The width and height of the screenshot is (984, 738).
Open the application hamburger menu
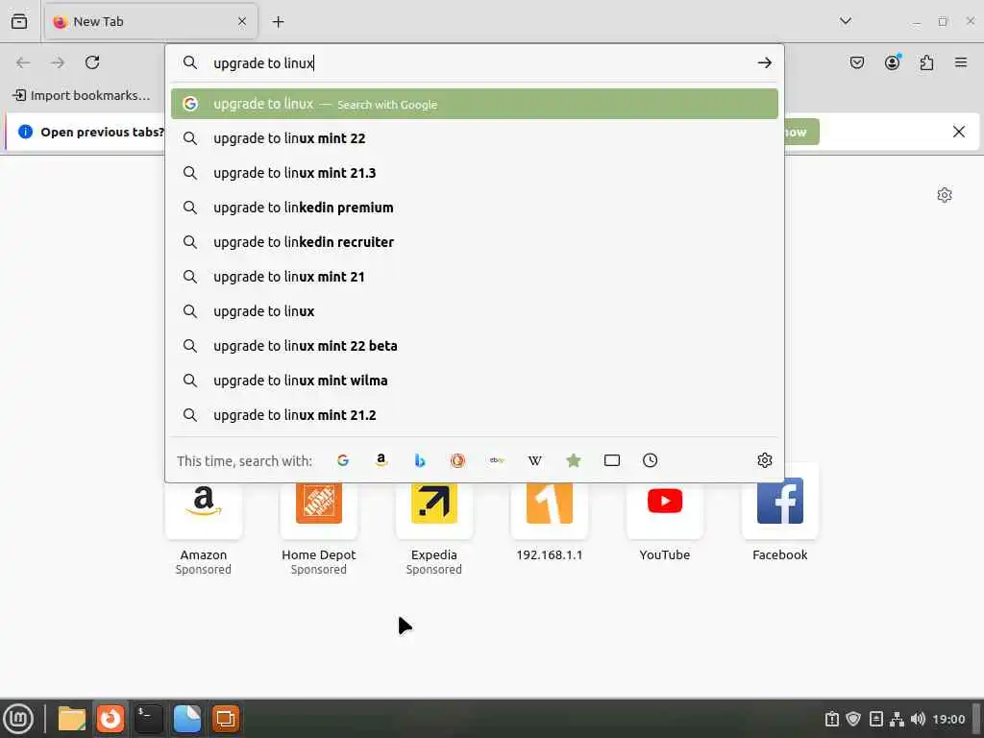point(960,62)
